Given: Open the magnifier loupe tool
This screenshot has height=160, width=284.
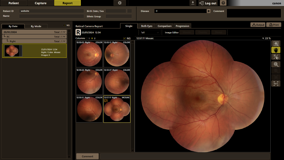Looking at the screenshot, I should pos(276,44).
